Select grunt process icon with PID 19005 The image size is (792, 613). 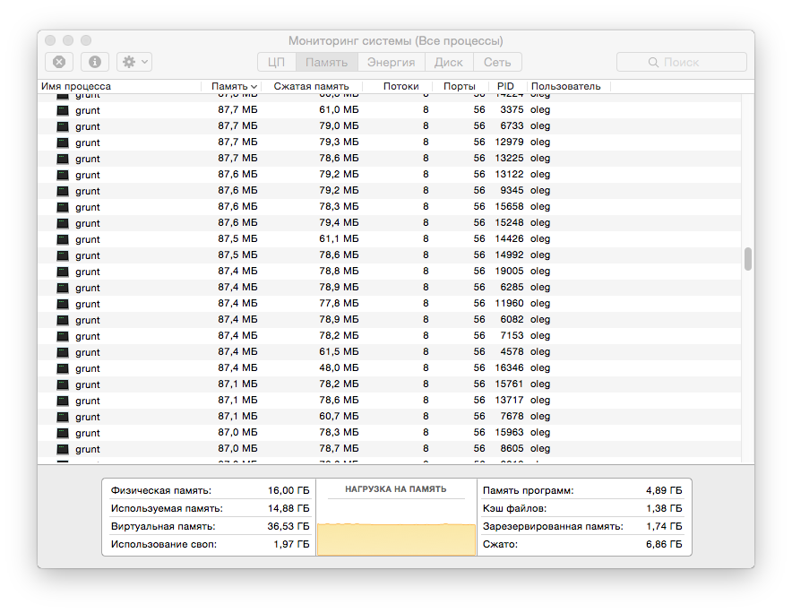point(63,272)
